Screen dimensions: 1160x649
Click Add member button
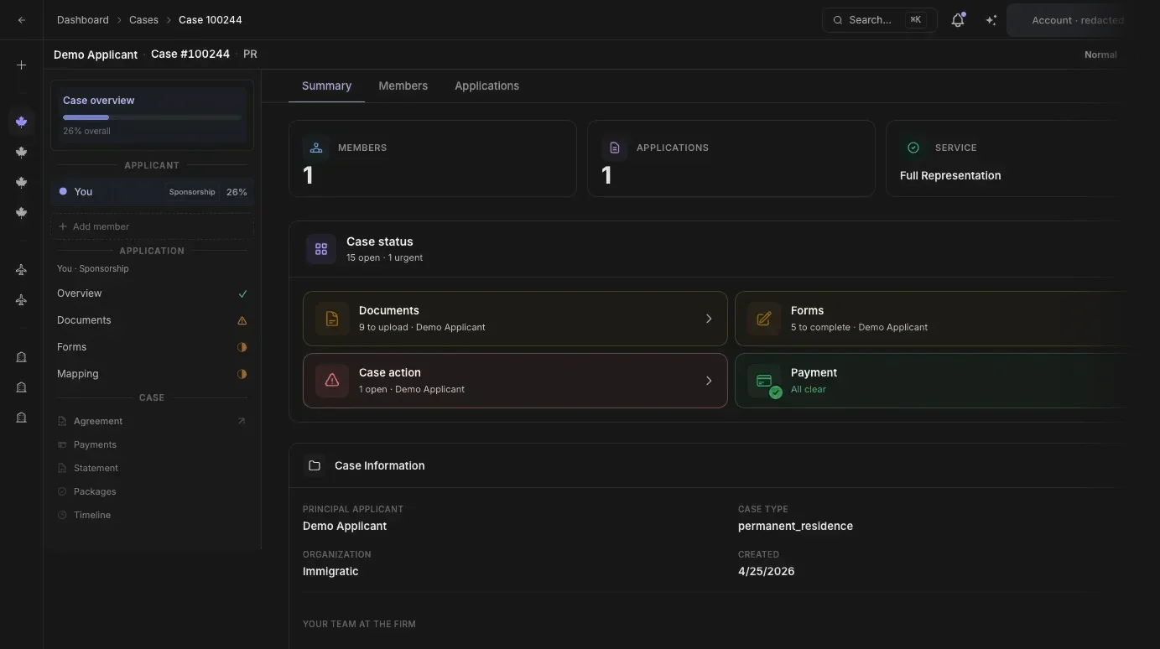pos(152,226)
